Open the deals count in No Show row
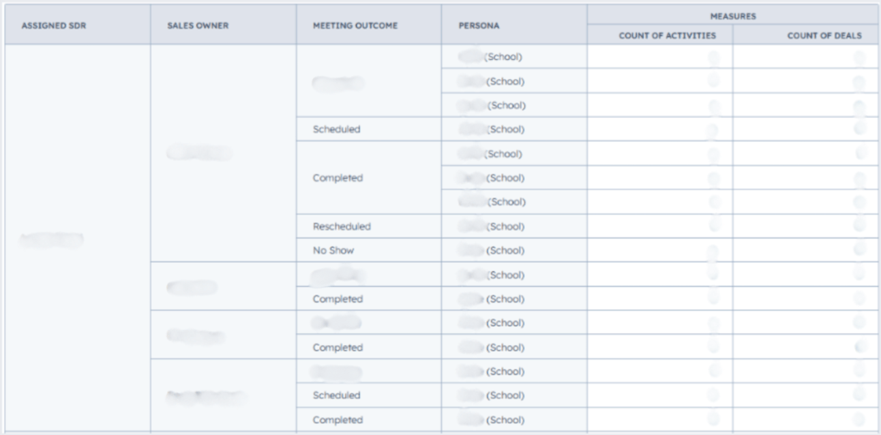881x435 pixels. [x=858, y=250]
